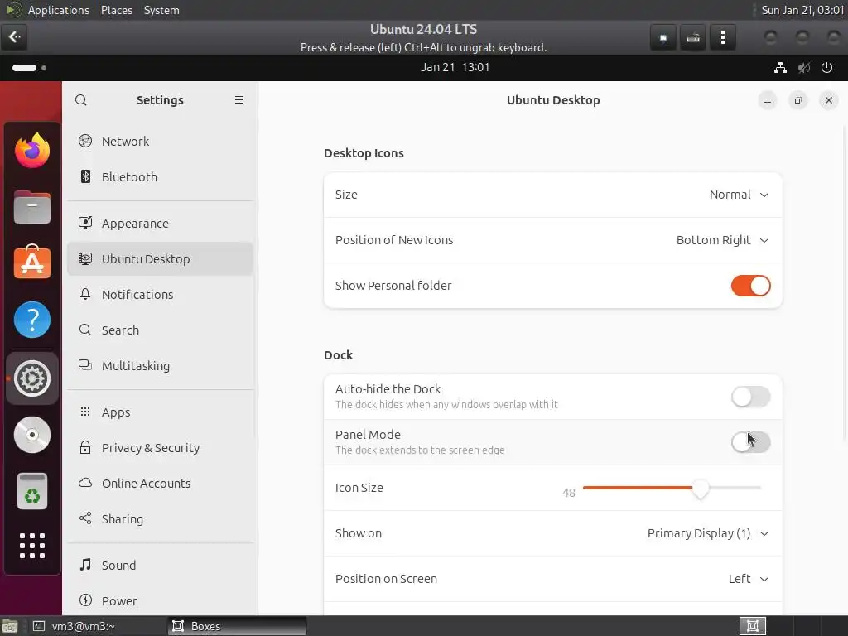The width and height of the screenshot is (848, 636).
Task: Open the Search settings panel
Action: pos(160,330)
